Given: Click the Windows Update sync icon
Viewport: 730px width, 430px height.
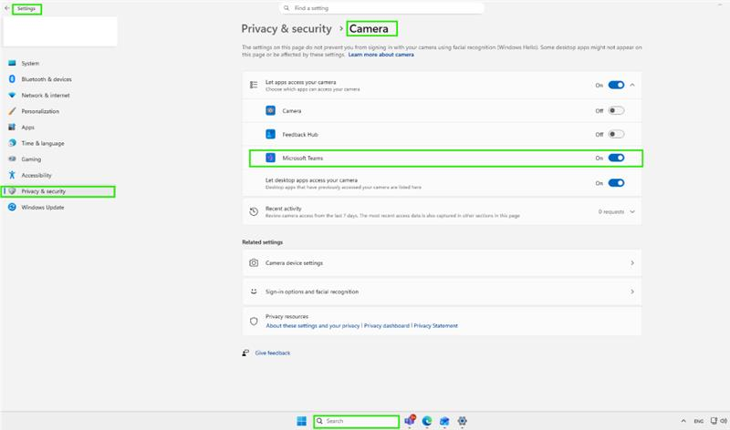Looking at the screenshot, I should point(12,207).
